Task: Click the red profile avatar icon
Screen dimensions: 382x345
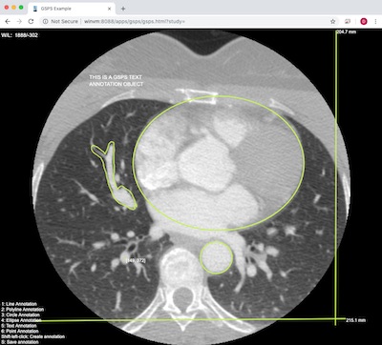Action: click(364, 21)
